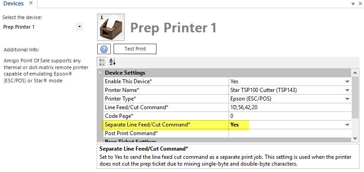This screenshot has width=364, height=172.
Task: Expand the Prep Ticket Settings section
Action: [x=100, y=141]
